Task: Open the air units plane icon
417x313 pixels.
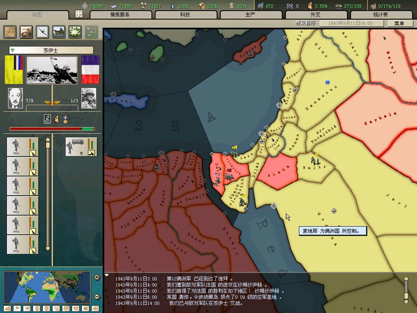Action: click(42, 32)
